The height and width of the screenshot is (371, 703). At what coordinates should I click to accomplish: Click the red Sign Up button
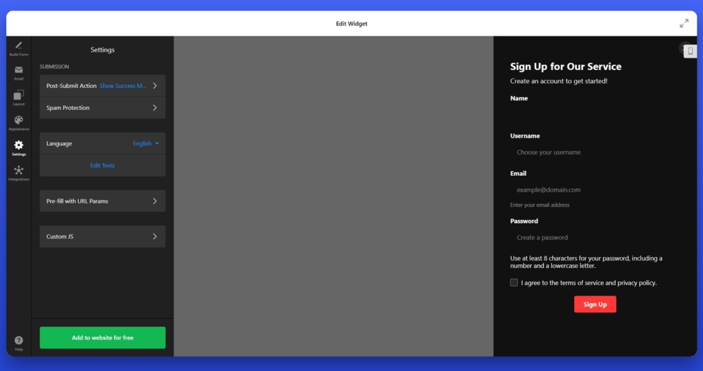595,304
